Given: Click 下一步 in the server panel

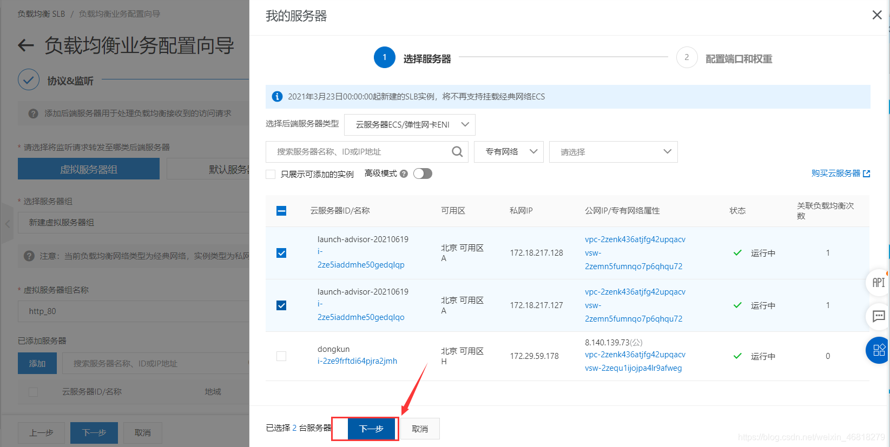Looking at the screenshot, I should [371, 429].
